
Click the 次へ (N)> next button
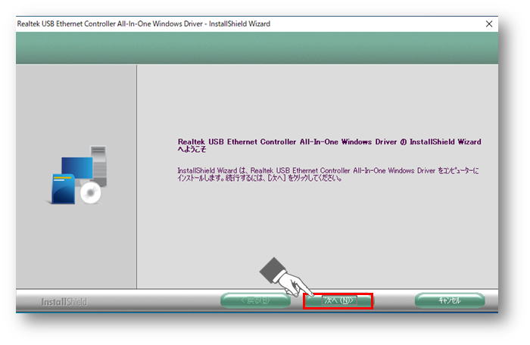pyautogui.click(x=338, y=300)
